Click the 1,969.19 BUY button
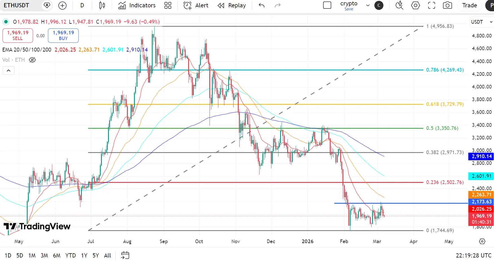 [x=63, y=35]
